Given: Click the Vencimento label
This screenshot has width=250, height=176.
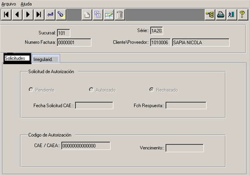Looking at the screenshot, I should (152, 148).
